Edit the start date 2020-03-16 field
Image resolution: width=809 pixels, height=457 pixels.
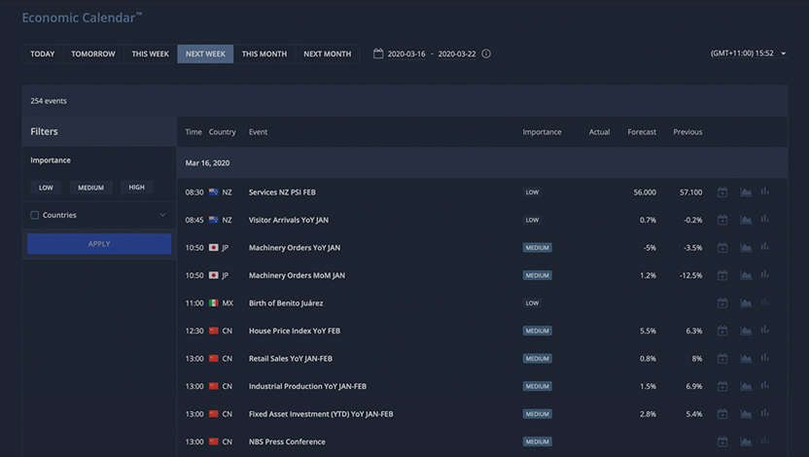[406, 53]
